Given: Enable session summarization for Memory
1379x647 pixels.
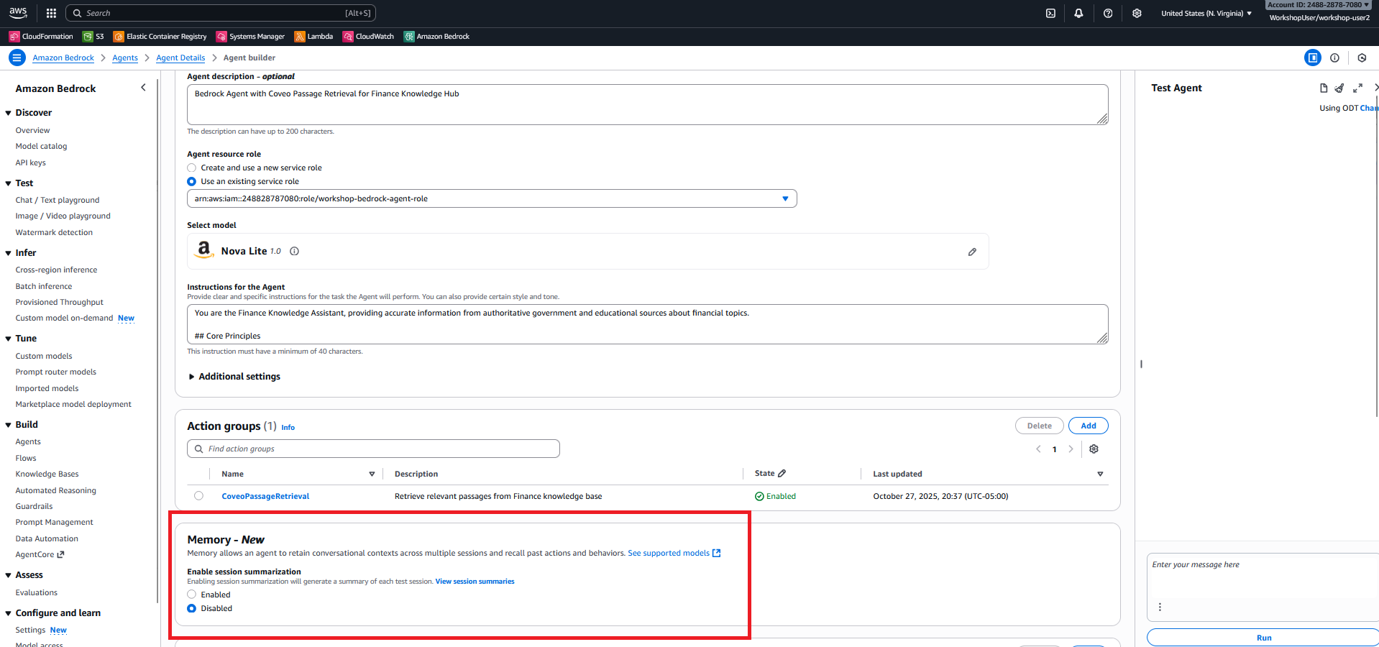Looking at the screenshot, I should (x=192, y=595).
